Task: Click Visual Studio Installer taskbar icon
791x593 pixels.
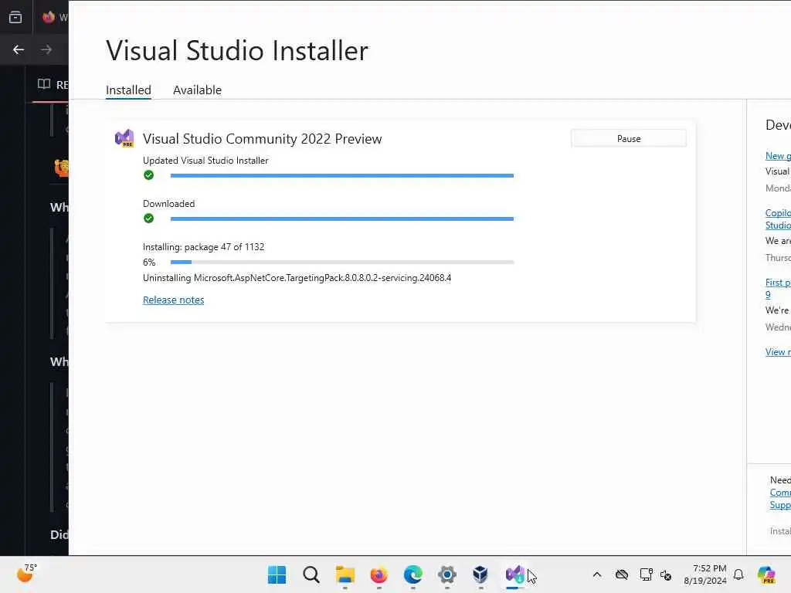Action: pyautogui.click(x=515, y=574)
